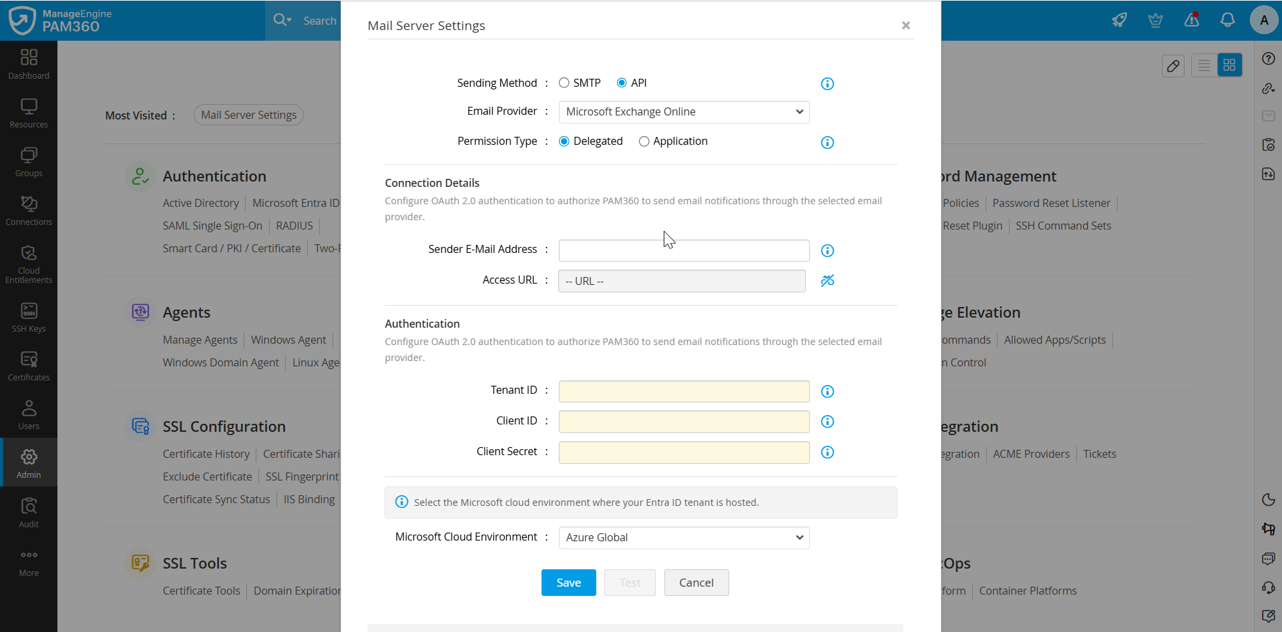Focus Client Secret input field

tap(684, 452)
